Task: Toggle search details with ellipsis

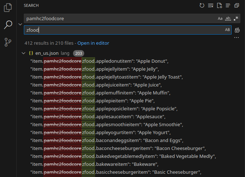Action: 237,37
